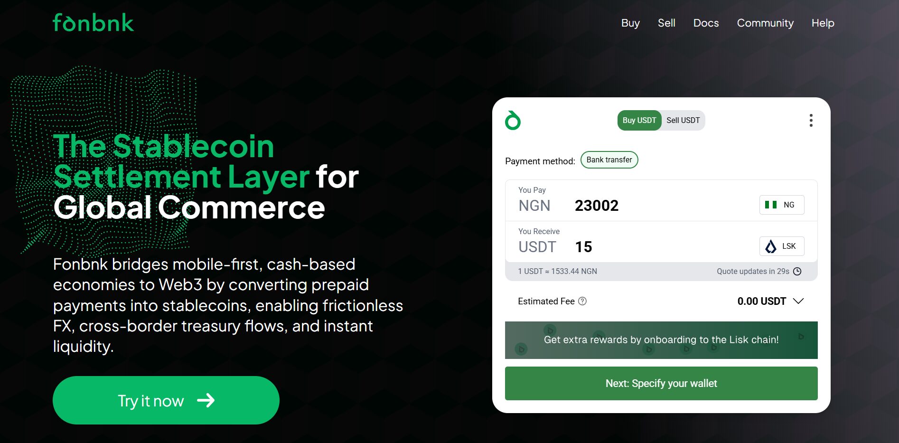Select Bank transfer payment method

[609, 160]
